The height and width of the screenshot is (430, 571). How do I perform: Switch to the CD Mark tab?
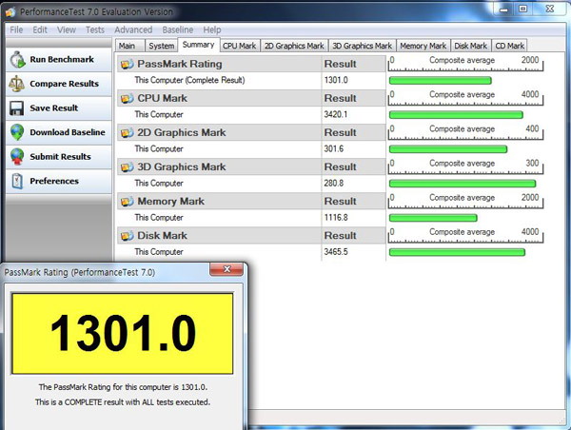coord(509,46)
